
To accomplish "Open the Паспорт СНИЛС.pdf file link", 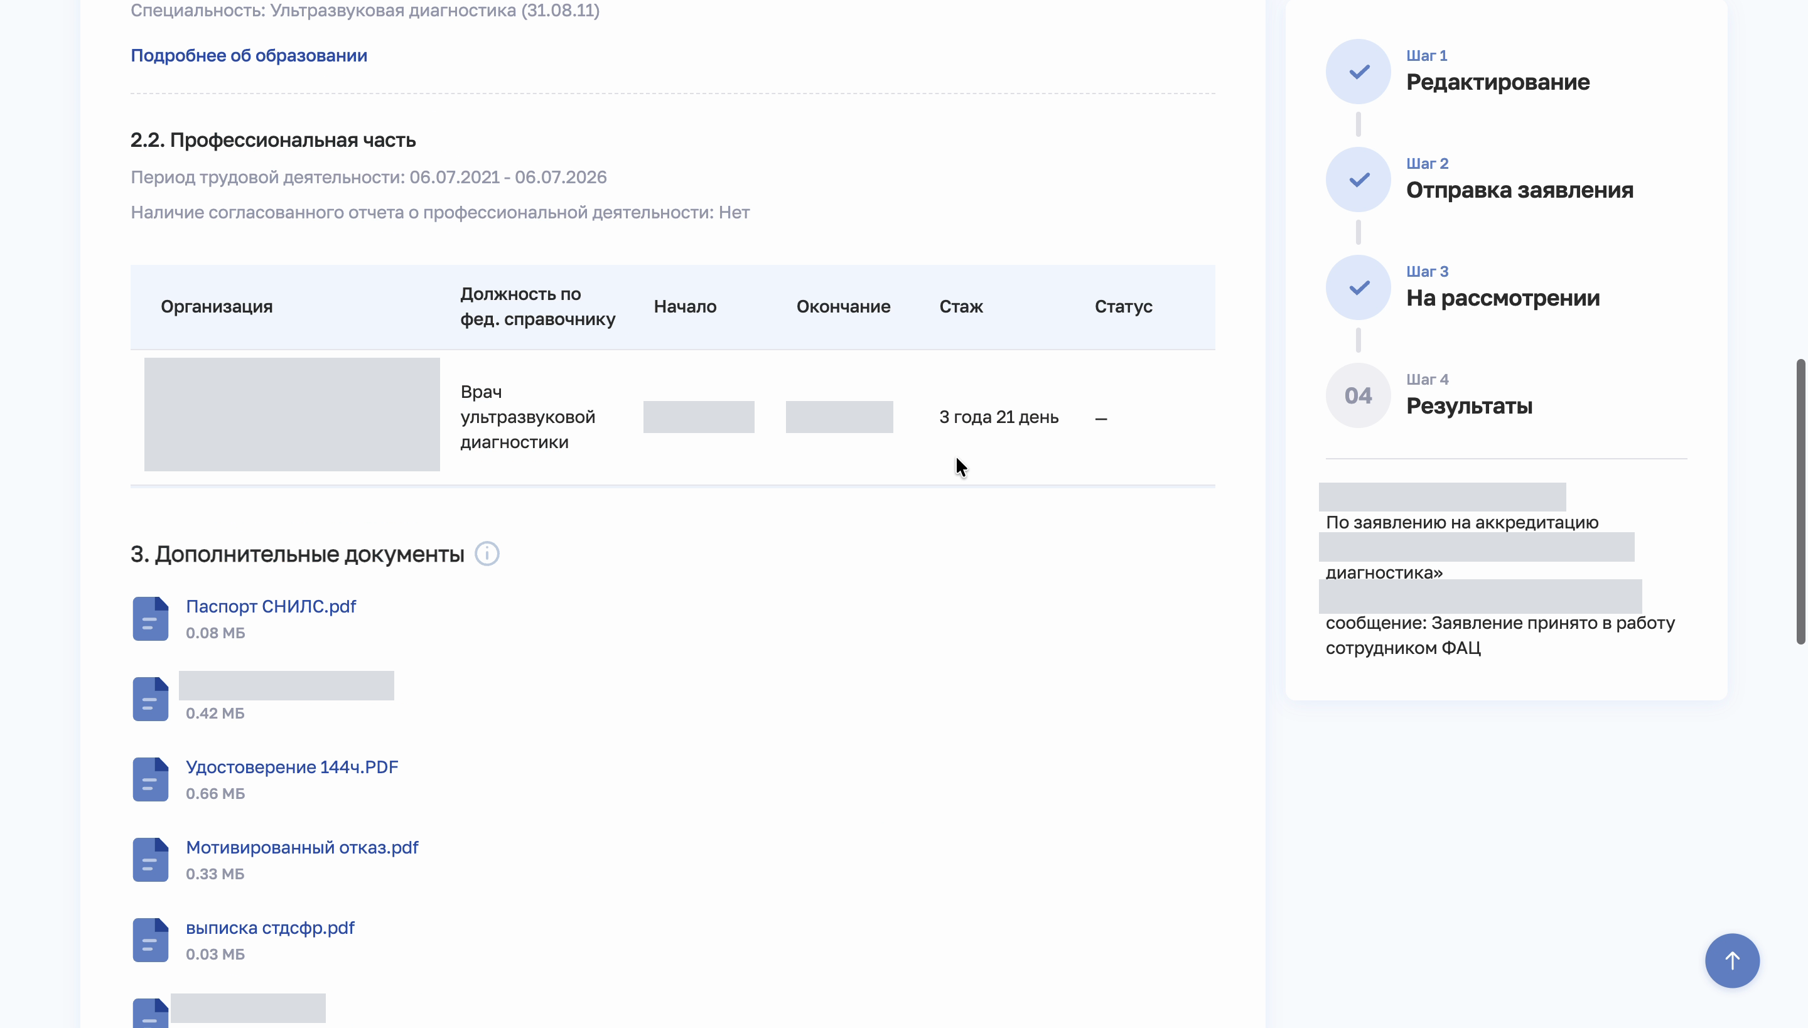I will click(271, 606).
